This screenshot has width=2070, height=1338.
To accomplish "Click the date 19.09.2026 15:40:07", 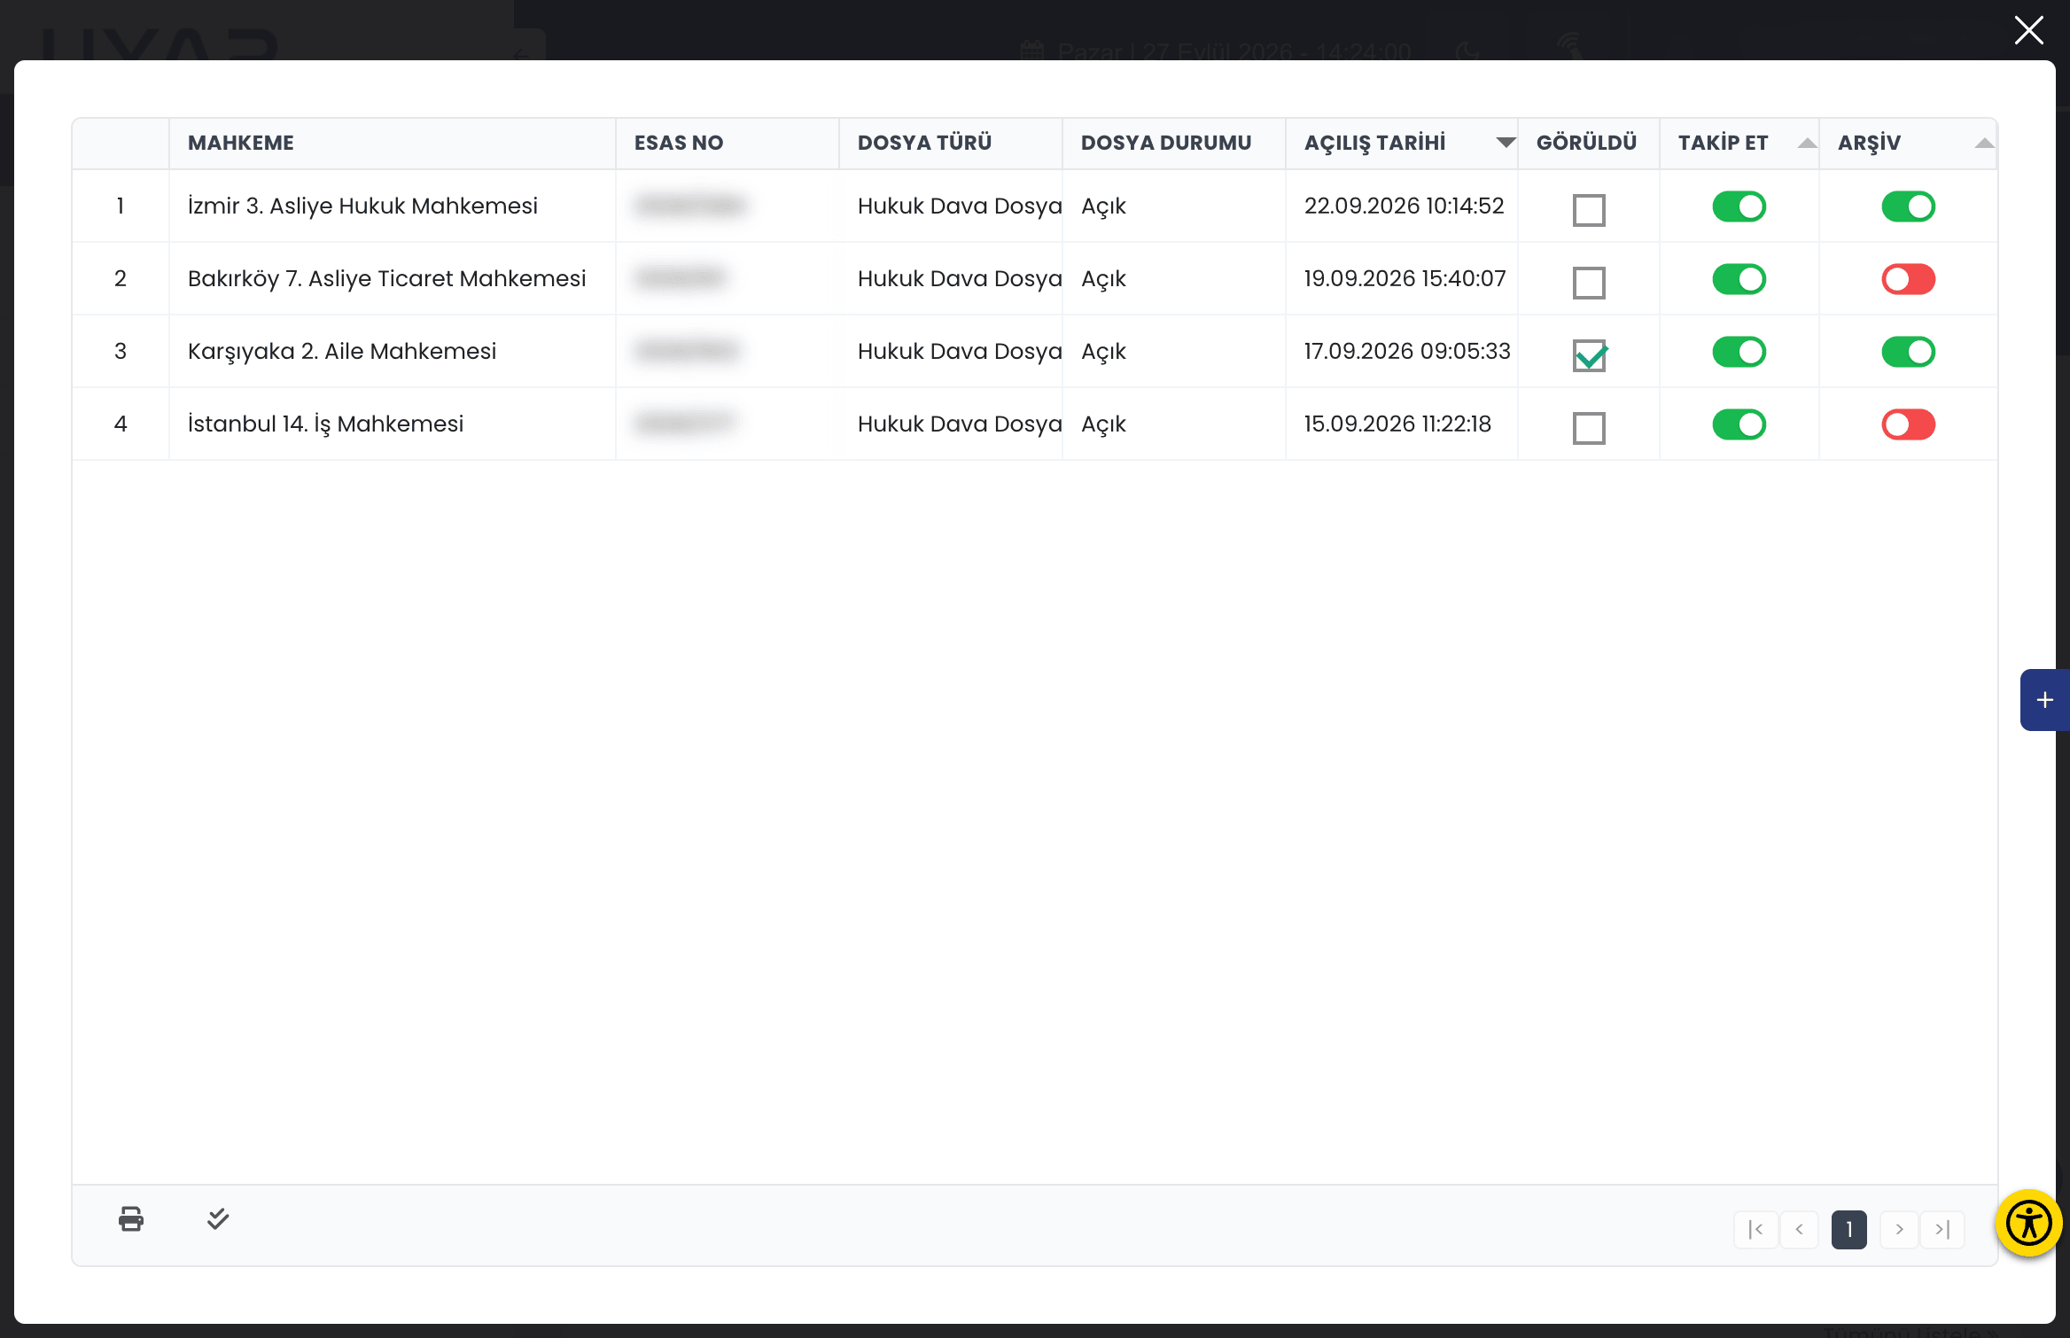I will pos(1405,278).
